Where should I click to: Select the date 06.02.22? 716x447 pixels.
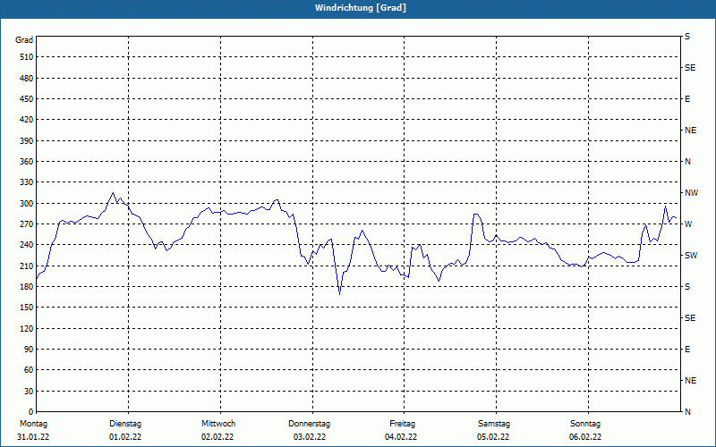[x=585, y=437]
